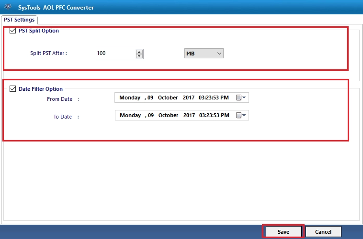The height and width of the screenshot is (239, 363).
Task: Open the To Date calendar picker icon
Action: [241, 115]
